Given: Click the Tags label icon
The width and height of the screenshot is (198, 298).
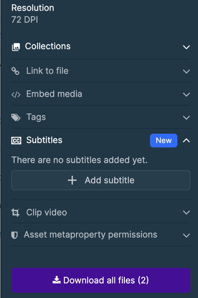Looking at the screenshot, I should pos(16,117).
